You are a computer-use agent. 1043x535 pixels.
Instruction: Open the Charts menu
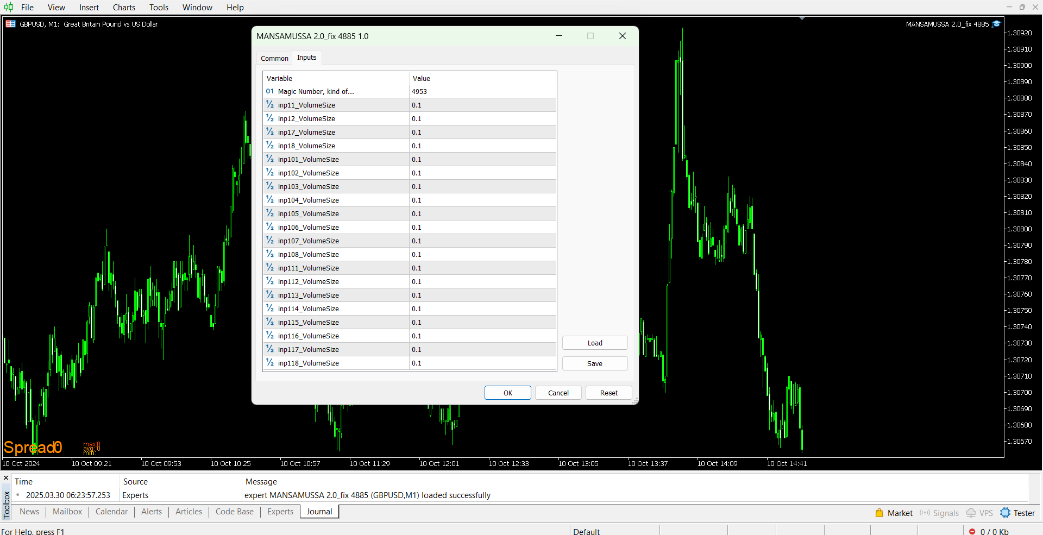[124, 8]
